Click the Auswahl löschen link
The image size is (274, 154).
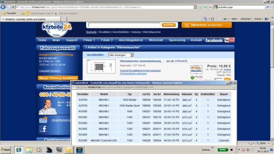(x=50, y=70)
